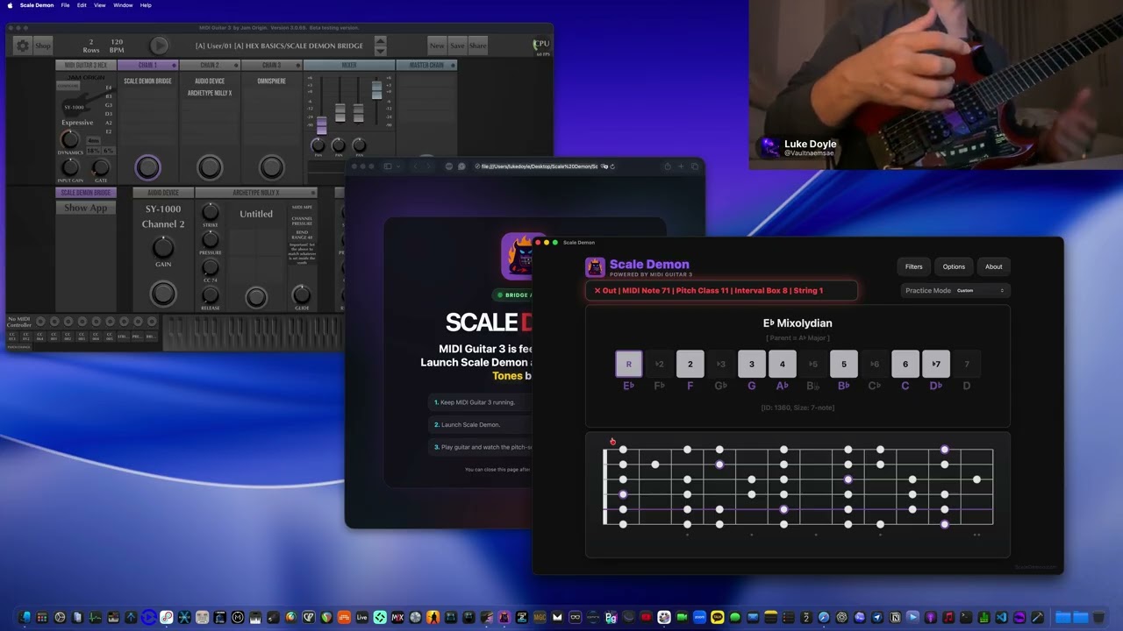
Task: Click the Glide knob
Action: [x=301, y=294]
